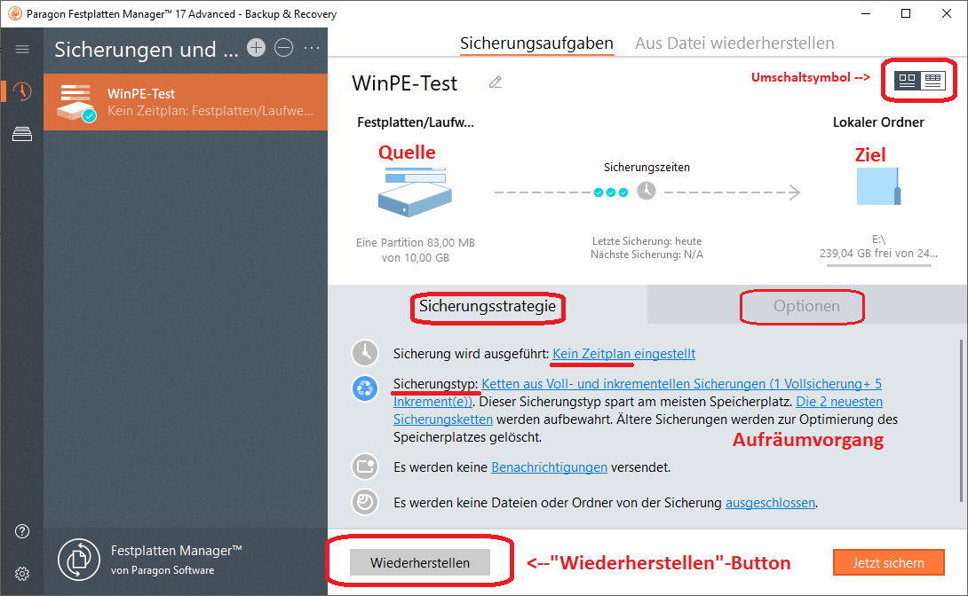Edit the WinPE-Test name with pencil icon
This screenshot has width=968, height=596.
pyautogui.click(x=496, y=82)
